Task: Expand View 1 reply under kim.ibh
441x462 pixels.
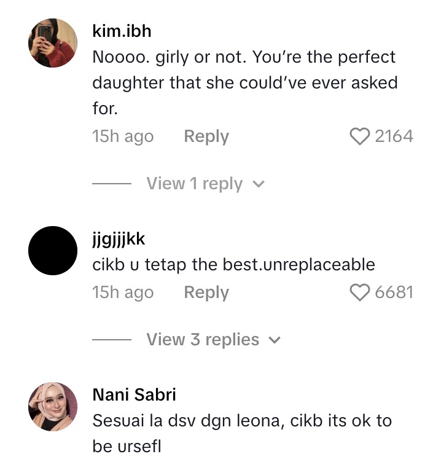Action: [194, 184]
